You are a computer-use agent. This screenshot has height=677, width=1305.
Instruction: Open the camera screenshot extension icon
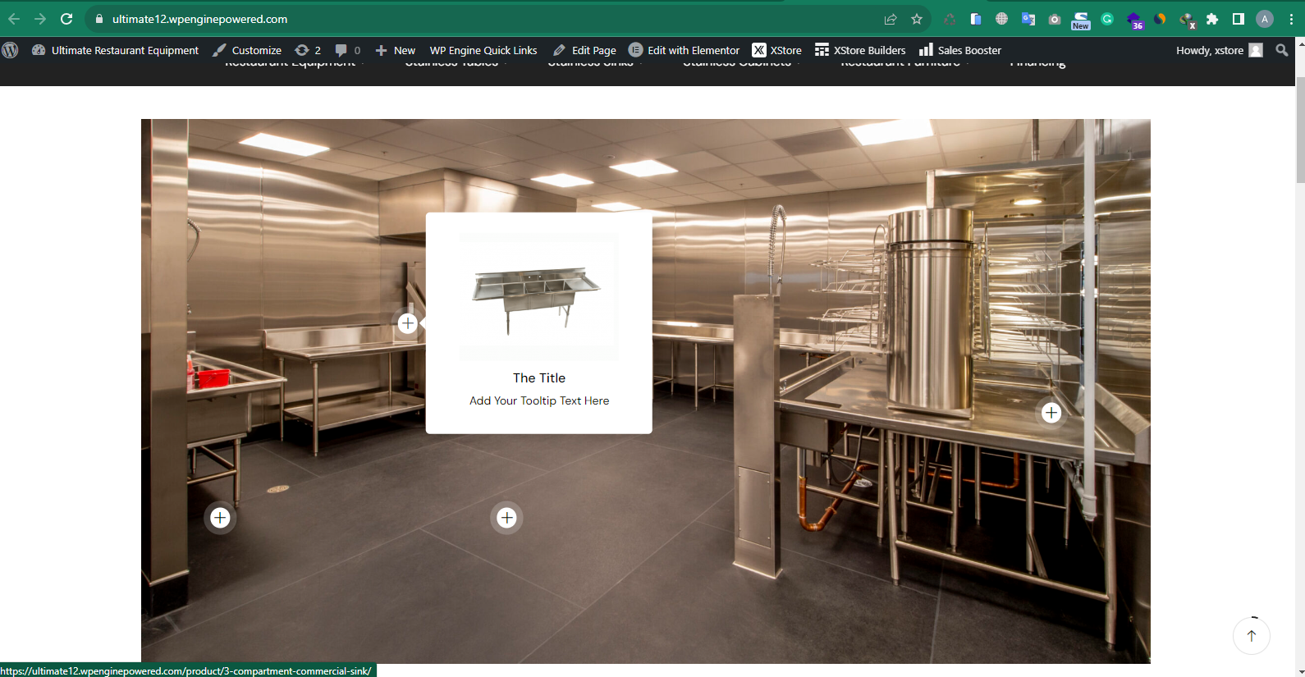1055,19
